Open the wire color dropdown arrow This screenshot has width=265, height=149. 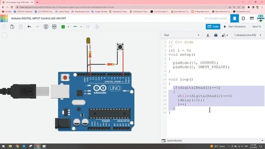(x=68, y=26)
